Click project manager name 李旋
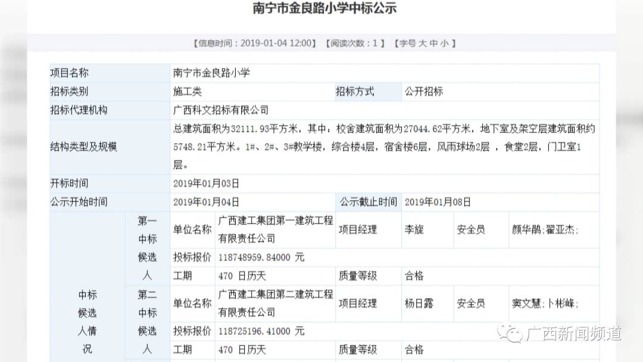Viewport: 643px width, 362px height. [414, 230]
